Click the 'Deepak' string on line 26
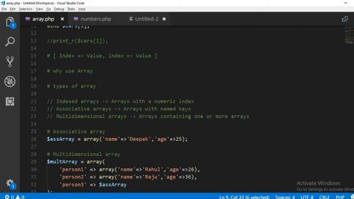 pyautogui.click(x=139, y=139)
